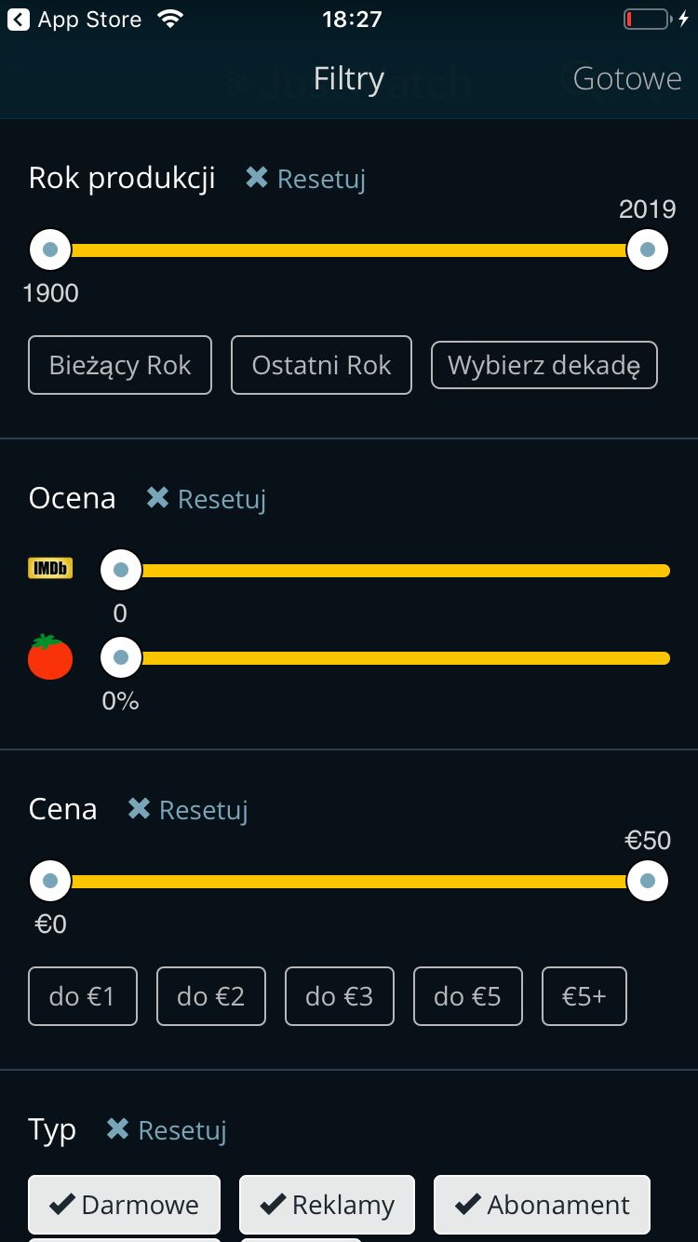
Task: Click the IMDb rating slider handle
Action: pos(121,570)
